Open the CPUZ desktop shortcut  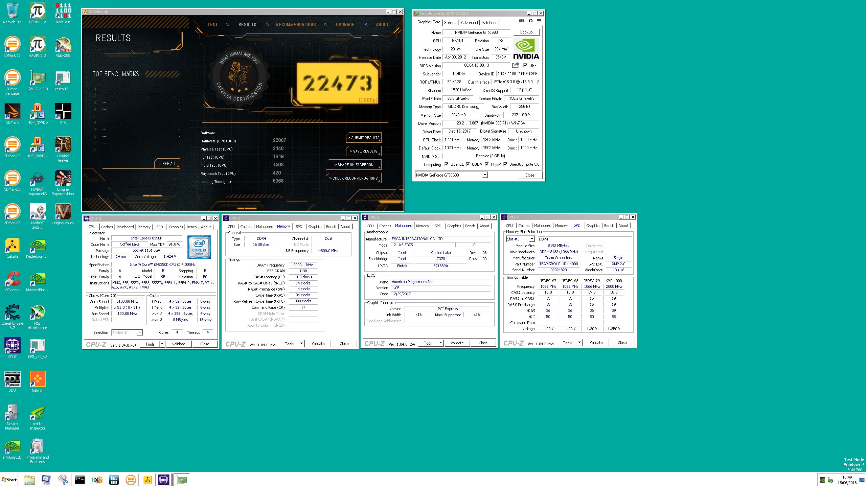click(x=12, y=348)
